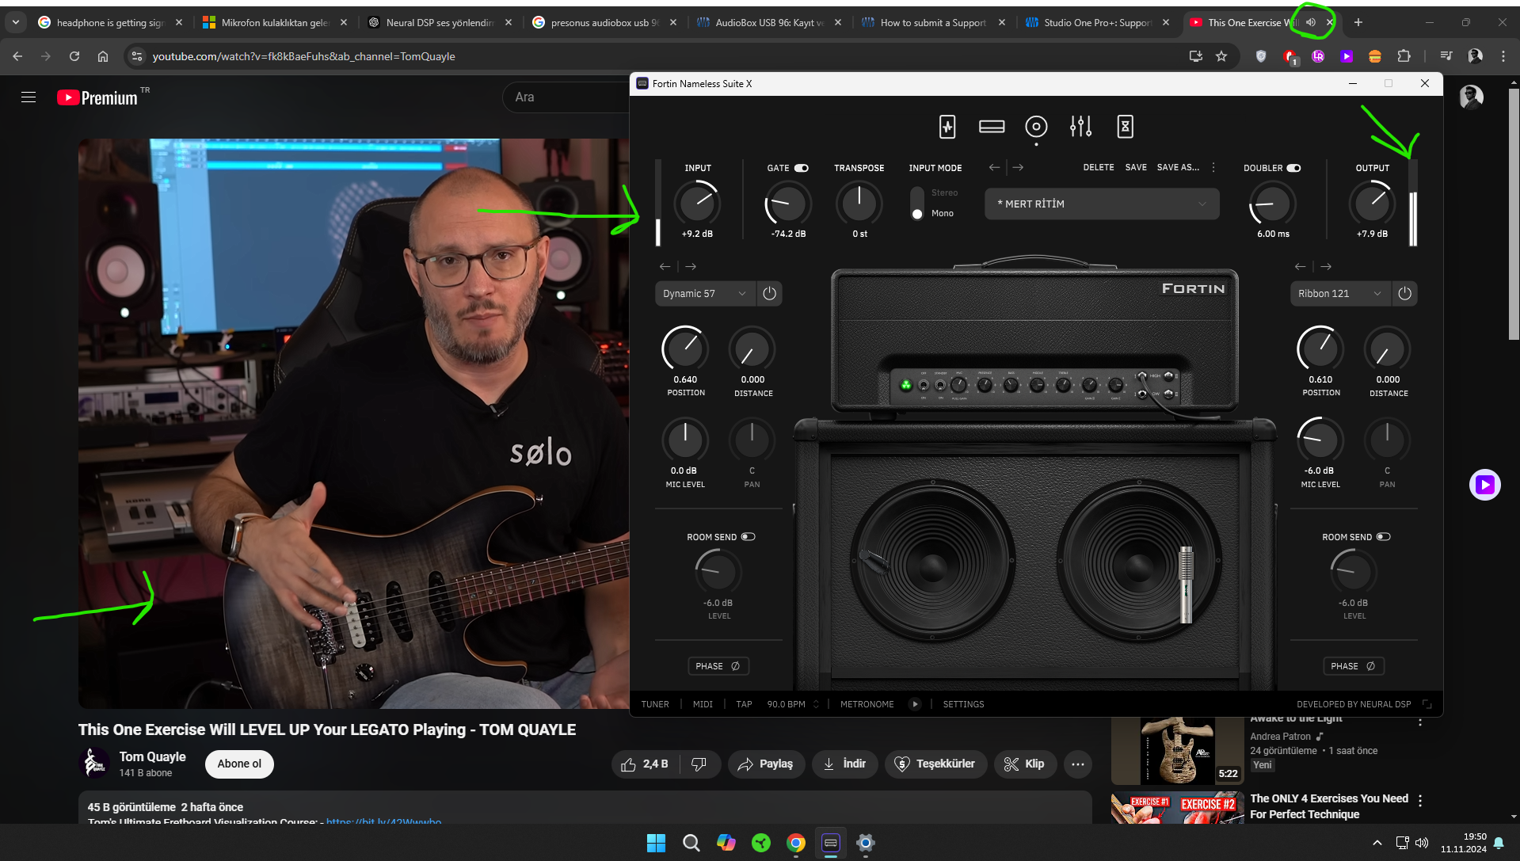Open the TUNER in bottom bar
Screen dimensions: 1520x861
tap(655, 704)
